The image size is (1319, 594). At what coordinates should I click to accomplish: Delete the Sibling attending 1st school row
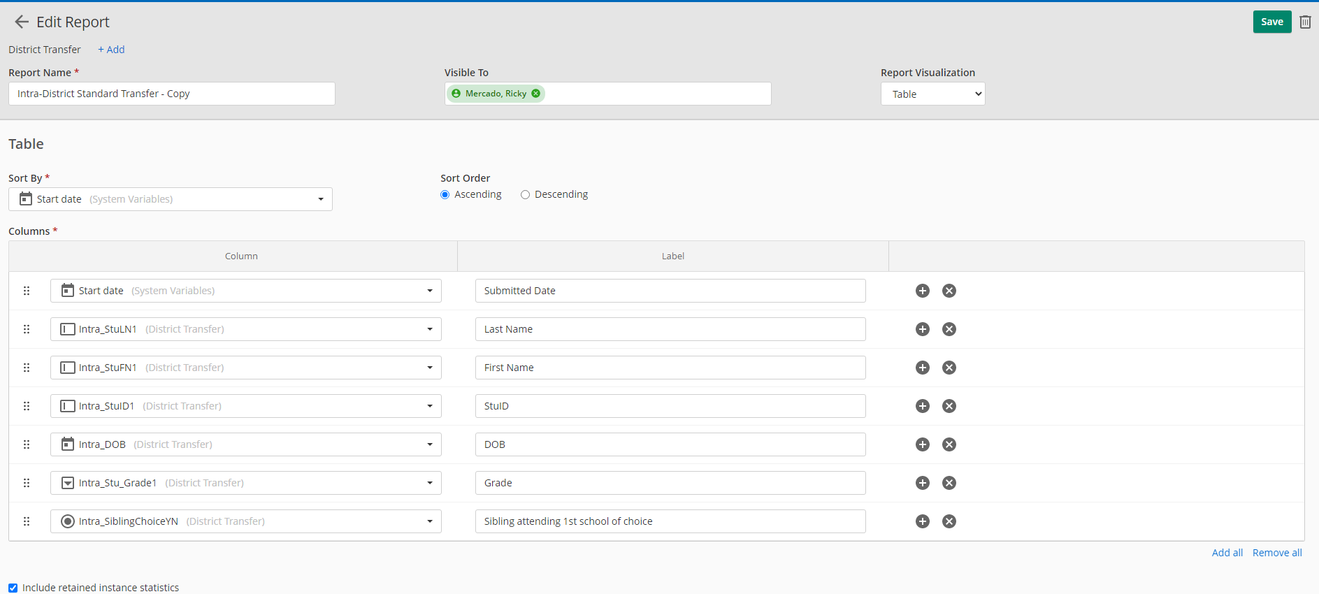tap(949, 521)
